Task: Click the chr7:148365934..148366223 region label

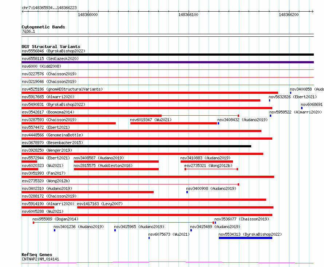Action: [49, 8]
